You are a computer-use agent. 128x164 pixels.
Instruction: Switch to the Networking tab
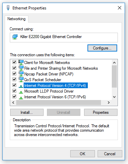coord(17,19)
